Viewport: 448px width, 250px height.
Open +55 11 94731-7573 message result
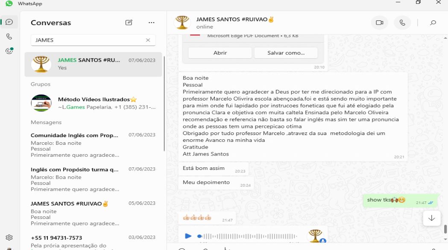[93, 241]
